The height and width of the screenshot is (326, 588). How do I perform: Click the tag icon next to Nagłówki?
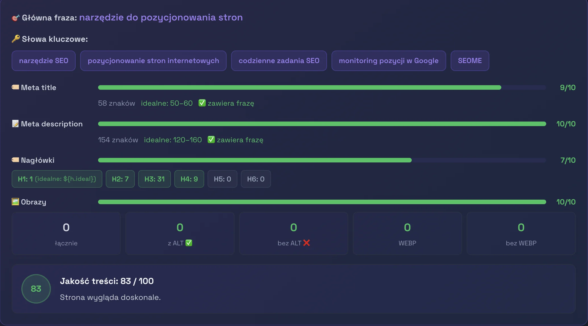[15, 160]
